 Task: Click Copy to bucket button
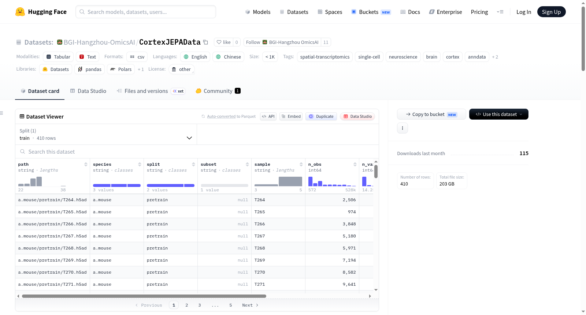pos(431,114)
